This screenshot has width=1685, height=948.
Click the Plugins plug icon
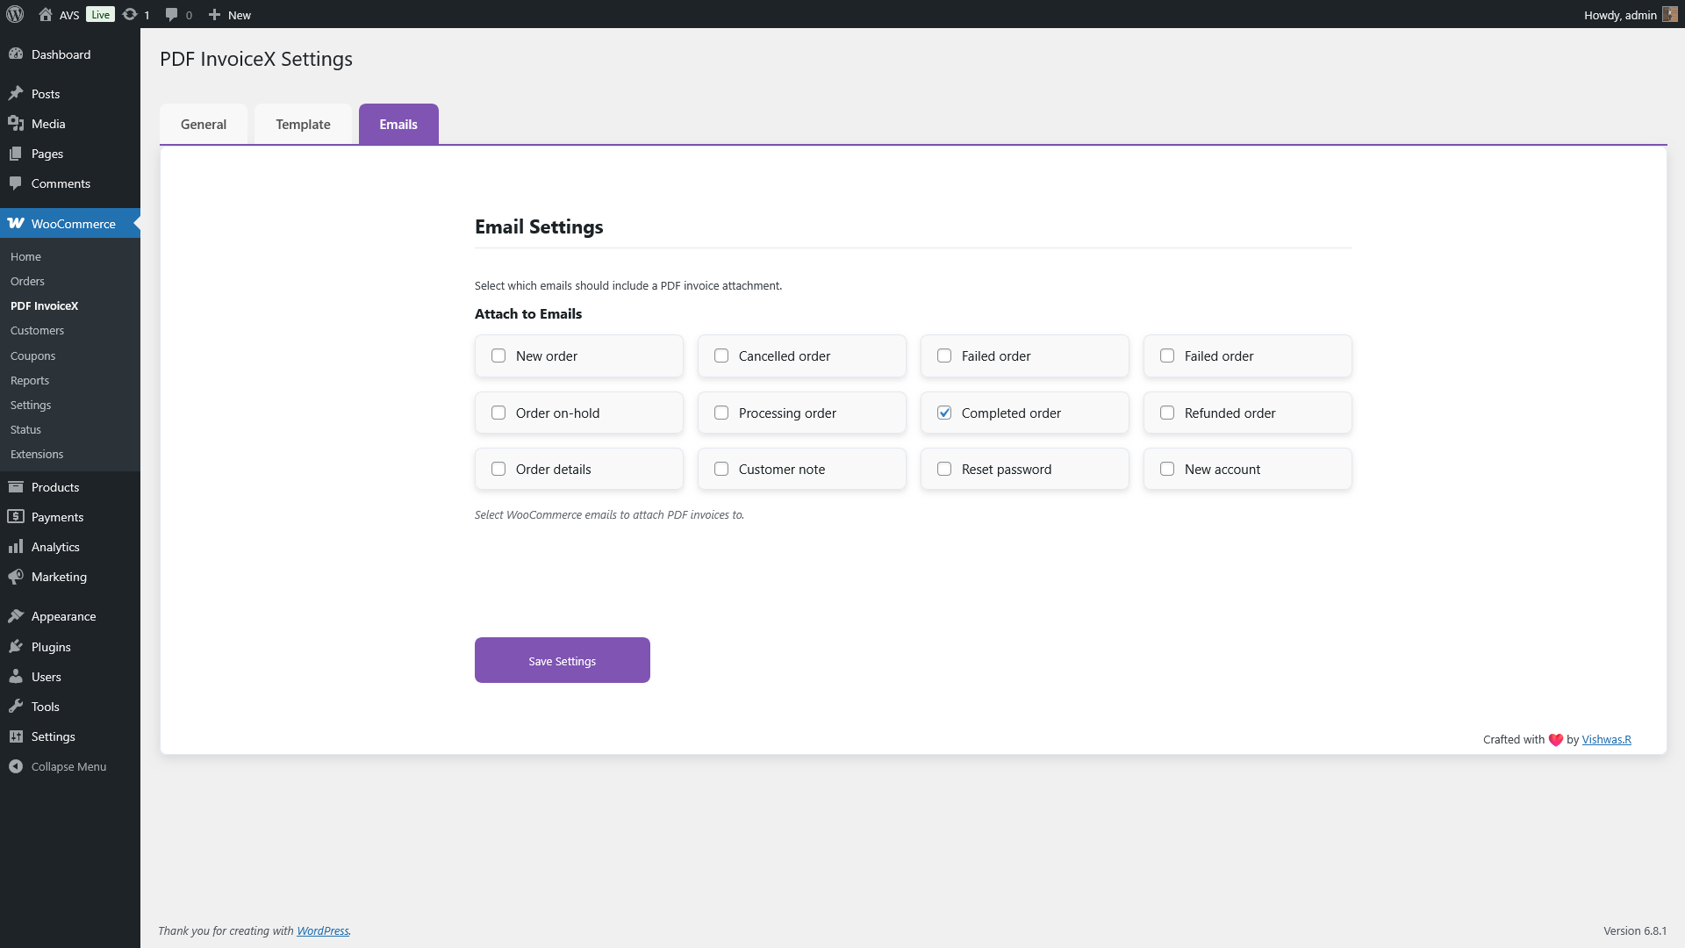pyautogui.click(x=16, y=647)
